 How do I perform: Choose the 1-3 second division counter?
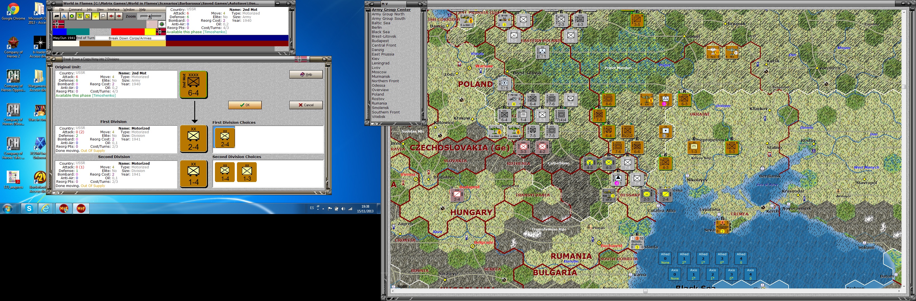[247, 172]
